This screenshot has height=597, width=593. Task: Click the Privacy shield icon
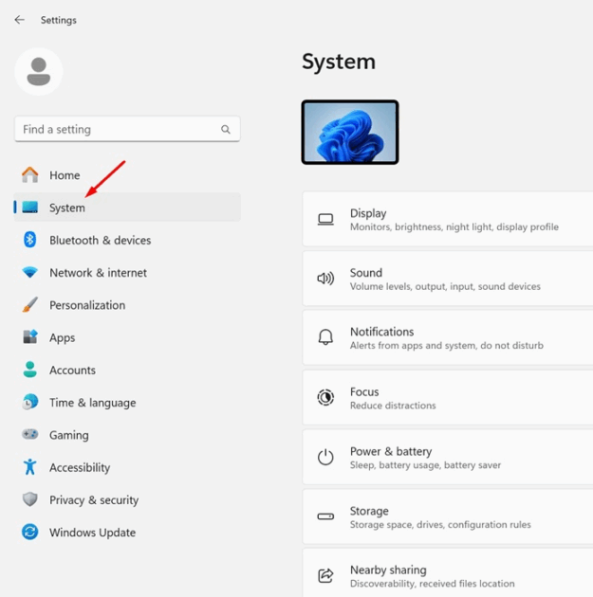[29, 499]
